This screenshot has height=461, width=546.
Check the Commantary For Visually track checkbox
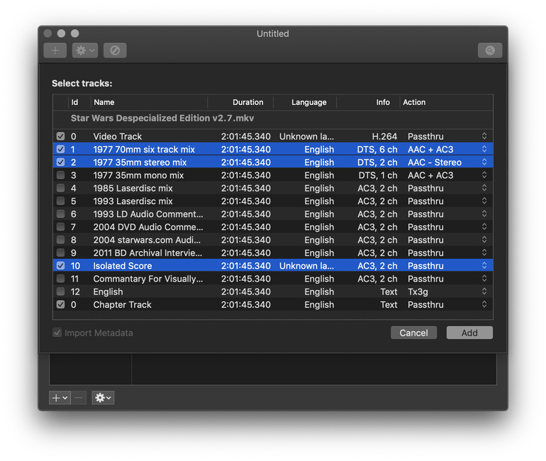pyautogui.click(x=60, y=279)
